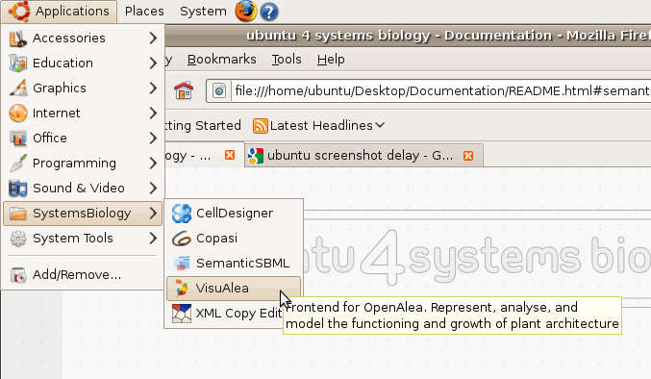This screenshot has width=651, height=379.
Task: Open the Latest Headlines dropdown arrow
Action: (x=380, y=125)
